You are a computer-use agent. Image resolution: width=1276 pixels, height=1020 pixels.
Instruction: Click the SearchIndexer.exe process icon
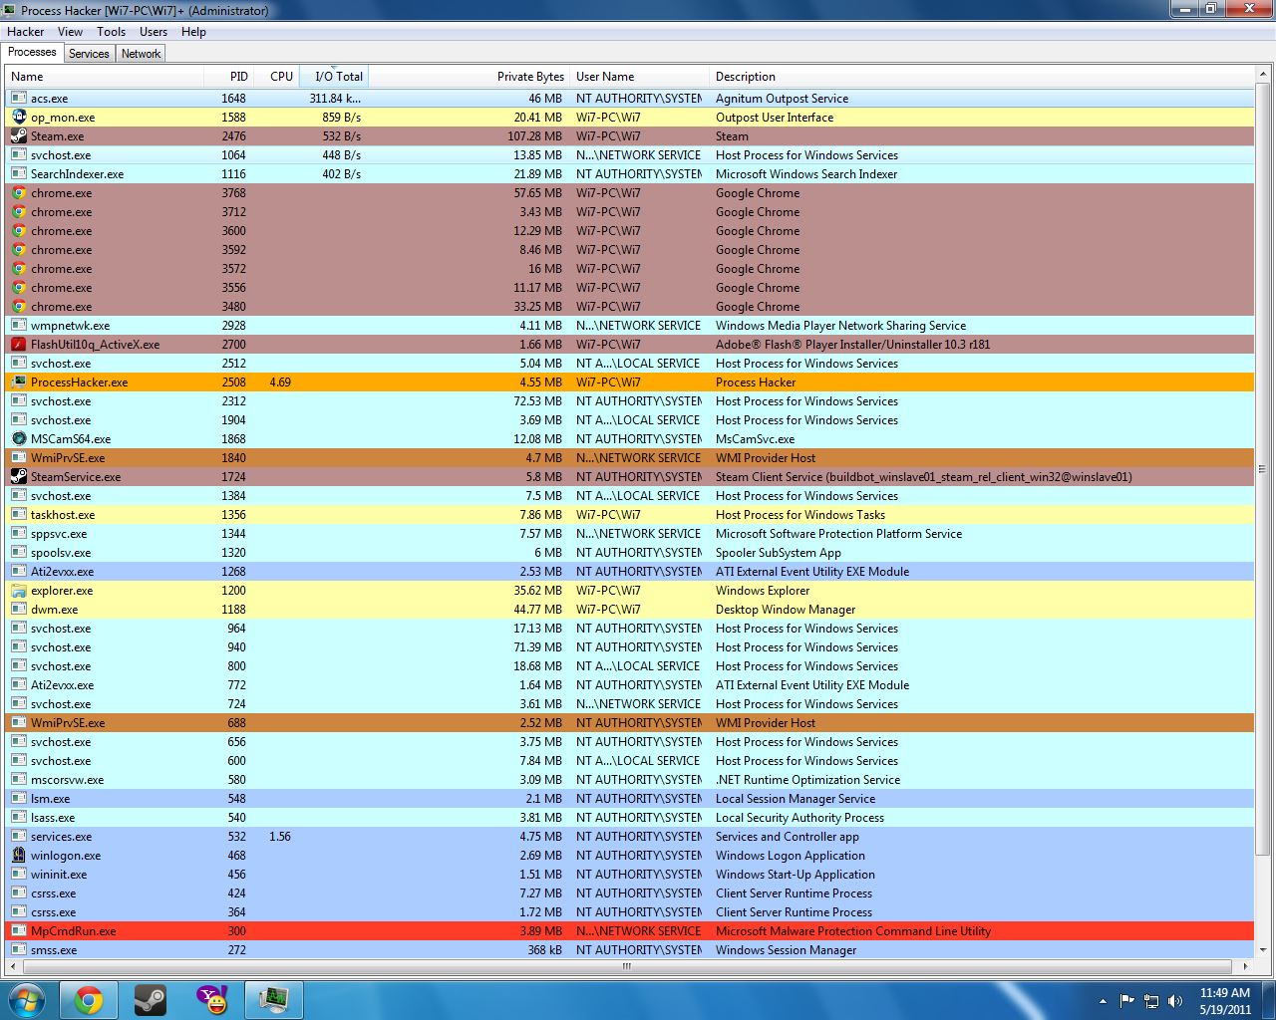click(19, 173)
